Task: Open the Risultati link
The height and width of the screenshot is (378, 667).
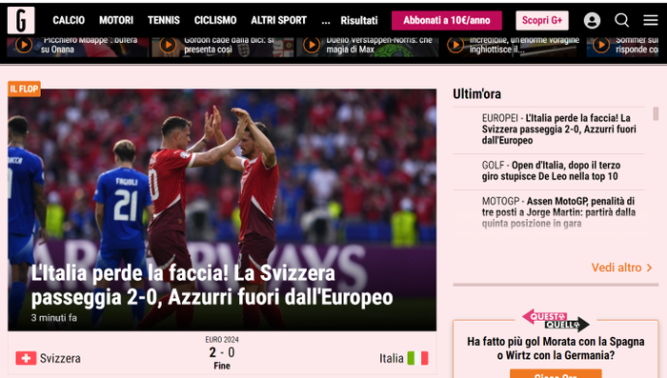Action: coord(359,20)
